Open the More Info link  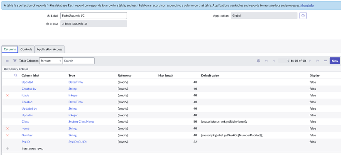click(307, 5)
